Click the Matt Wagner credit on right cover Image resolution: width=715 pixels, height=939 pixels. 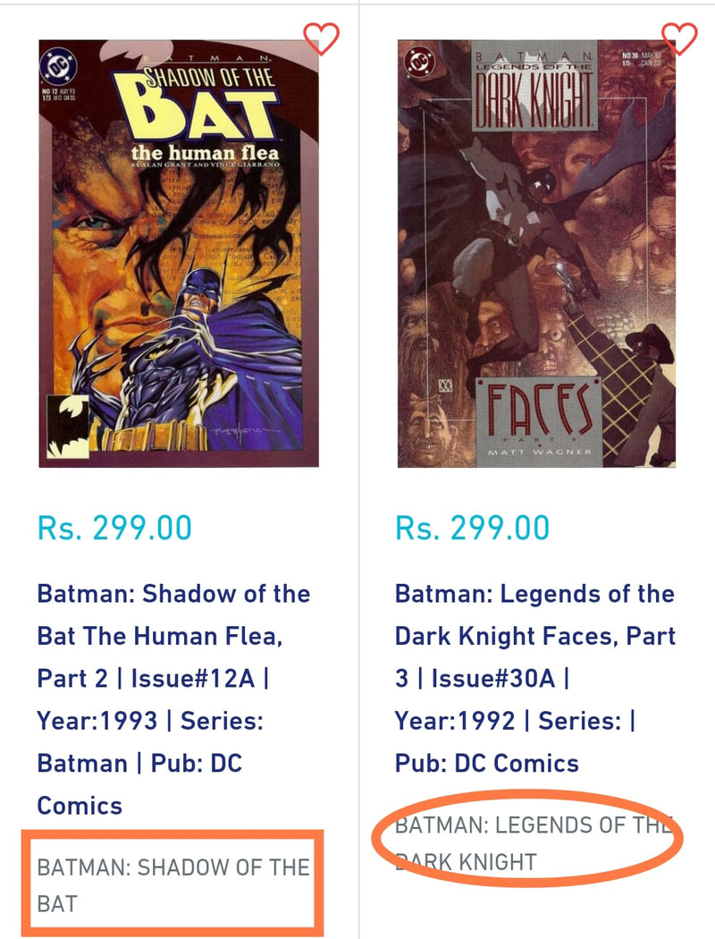[x=540, y=452]
